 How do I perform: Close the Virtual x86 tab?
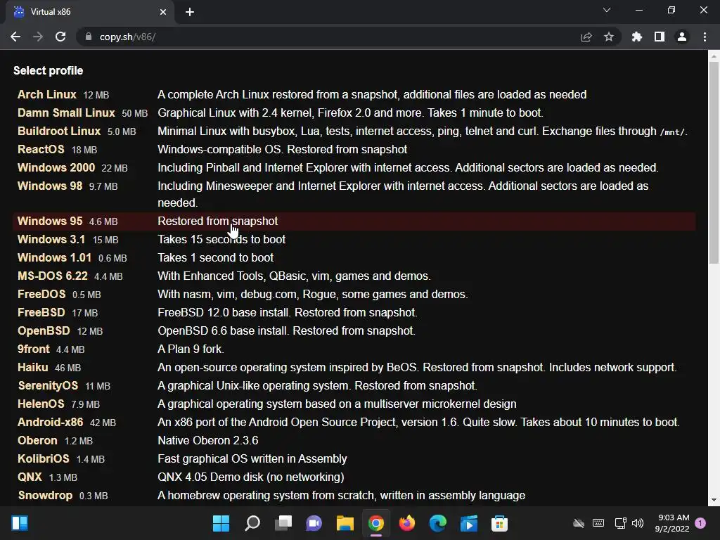(x=163, y=12)
